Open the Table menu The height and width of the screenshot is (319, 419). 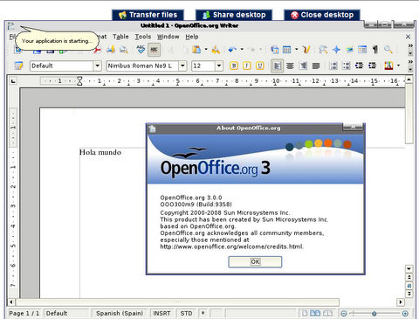(x=120, y=37)
